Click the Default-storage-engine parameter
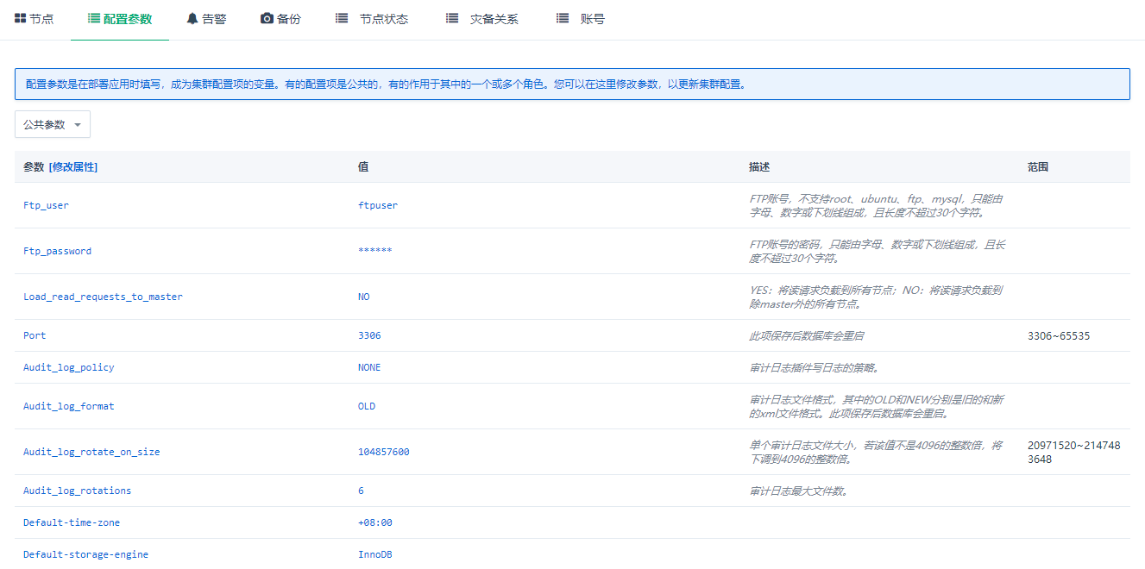1145x569 pixels. pyautogui.click(x=85, y=554)
